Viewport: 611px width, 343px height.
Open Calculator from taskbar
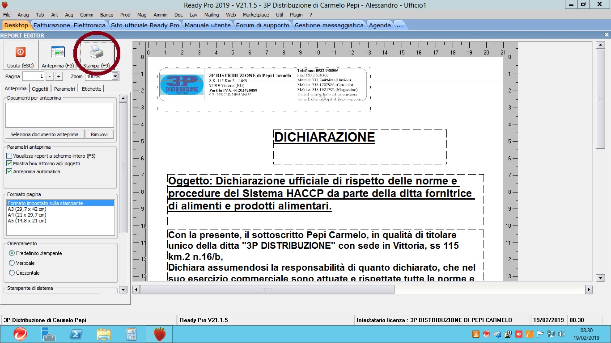pos(132,334)
